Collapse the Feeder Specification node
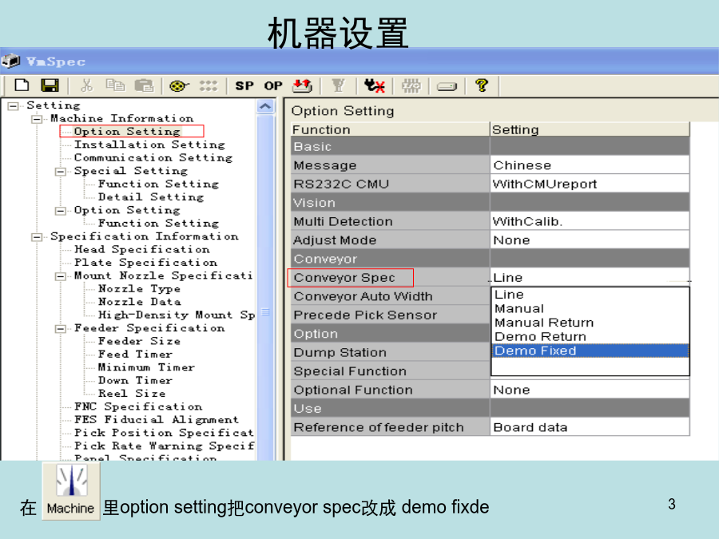 pos(60,329)
